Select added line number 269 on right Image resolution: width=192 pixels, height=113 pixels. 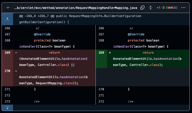click(x=101, y=53)
